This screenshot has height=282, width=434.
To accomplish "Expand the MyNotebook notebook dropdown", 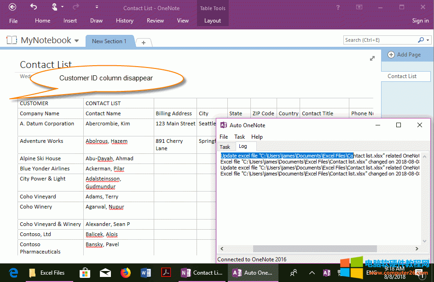I will pyautogui.click(x=76, y=40).
